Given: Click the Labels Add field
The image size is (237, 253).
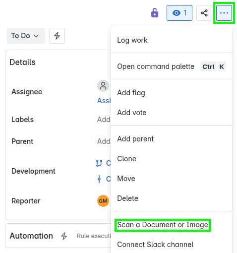Looking at the screenshot, I should 104,120.
